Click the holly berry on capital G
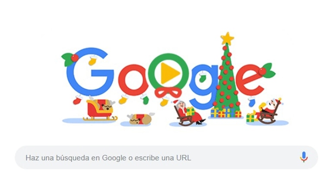 [x=75, y=58]
